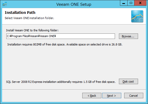Click the "Select Veeam ONE installation folder." subtitle
148x104 pixels.
pos(29,18)
